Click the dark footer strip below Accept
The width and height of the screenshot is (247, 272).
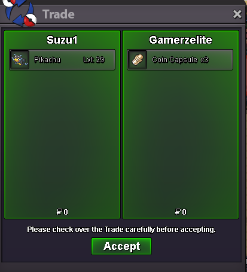click(121, 258)
